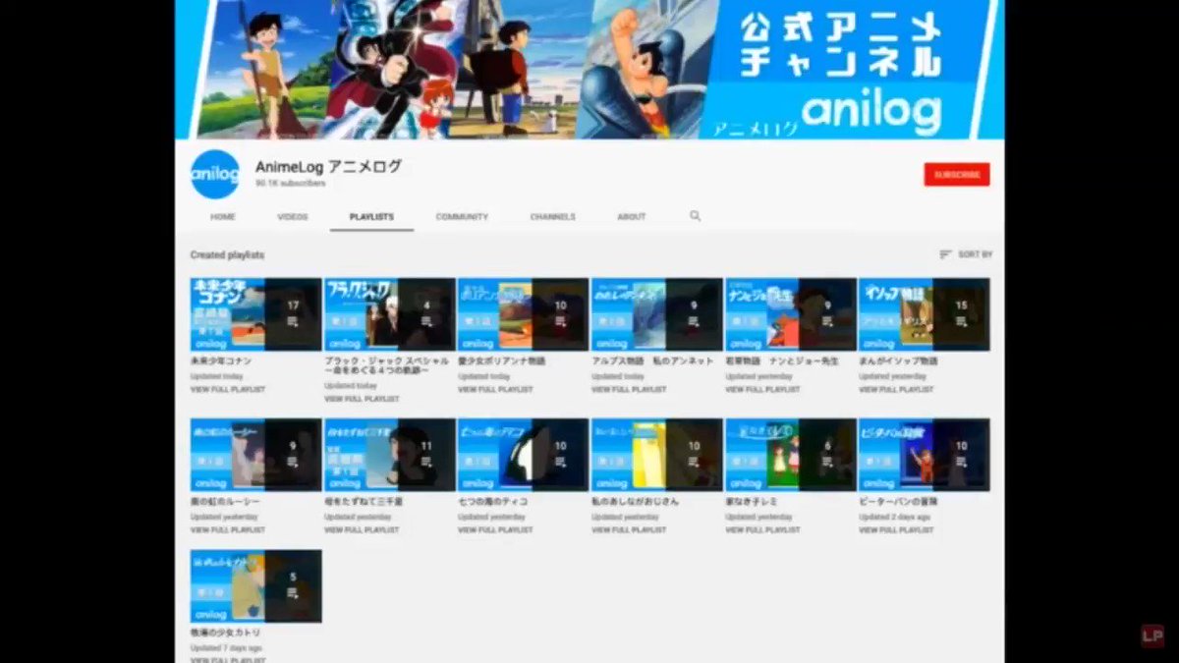Image resolution: width=1179 pixels, height=663 pixels.
Task: Click the red Subscribe button
Action: (x=957, y=175)
